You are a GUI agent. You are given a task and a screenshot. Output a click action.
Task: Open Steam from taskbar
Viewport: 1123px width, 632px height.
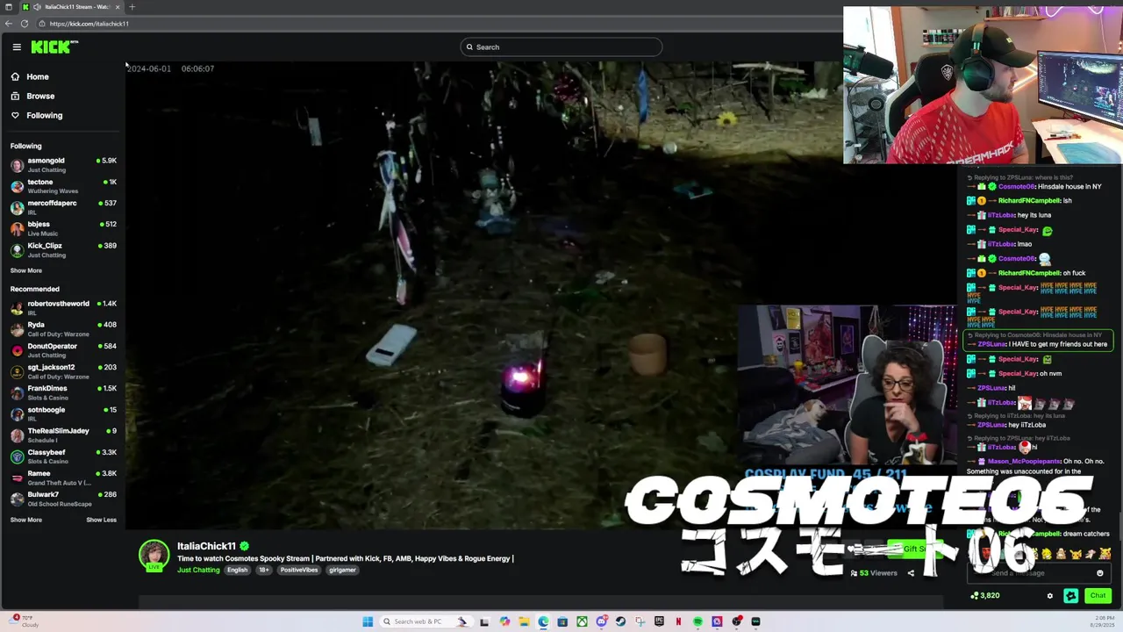coord(620,621)
